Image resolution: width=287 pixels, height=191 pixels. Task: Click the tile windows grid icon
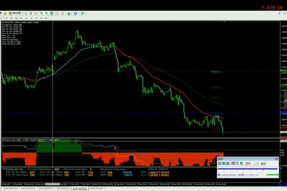[x=51, y=13]
